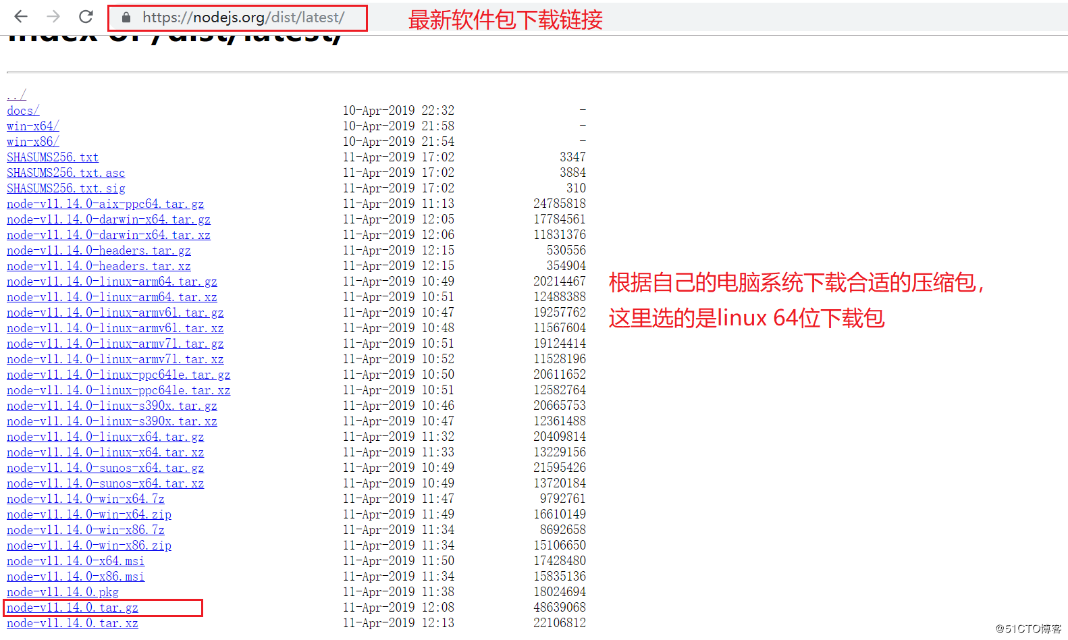This screenshot has width=1068, height=640.
Task: Download node-v11.14.0-win-x64.7z
Action: coord(86,498)
